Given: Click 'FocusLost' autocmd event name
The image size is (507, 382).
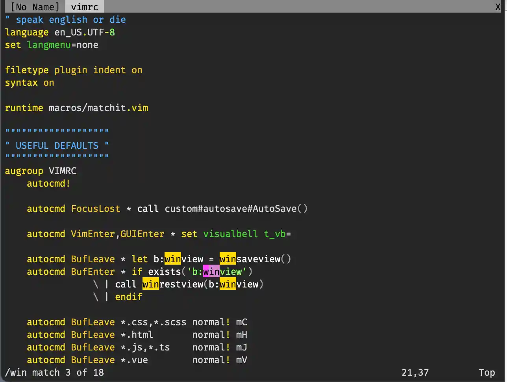Looking at the screenshot, I should (95, 209).
